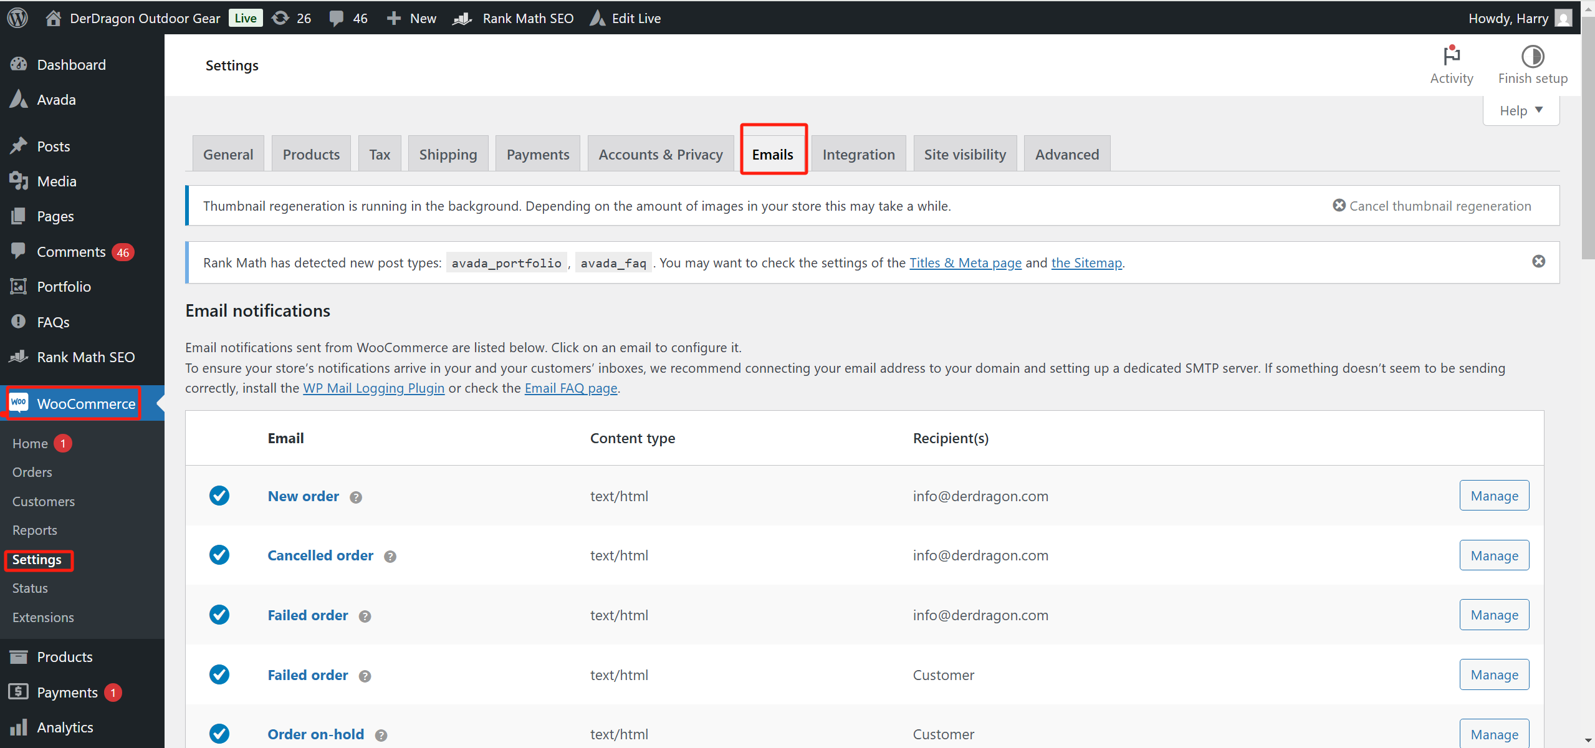The height and width of the screenshot is (748, 1595).
Task: Click the Avada icon in sidebar
Action: coord(19,100)
